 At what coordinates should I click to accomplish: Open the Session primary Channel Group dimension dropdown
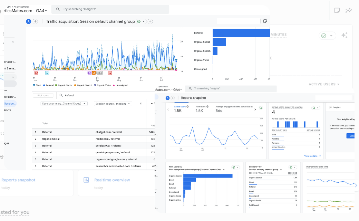click(64, 104)
